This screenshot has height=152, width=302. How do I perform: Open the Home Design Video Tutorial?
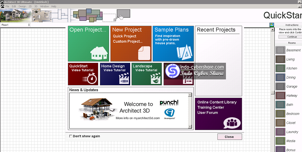115,74
